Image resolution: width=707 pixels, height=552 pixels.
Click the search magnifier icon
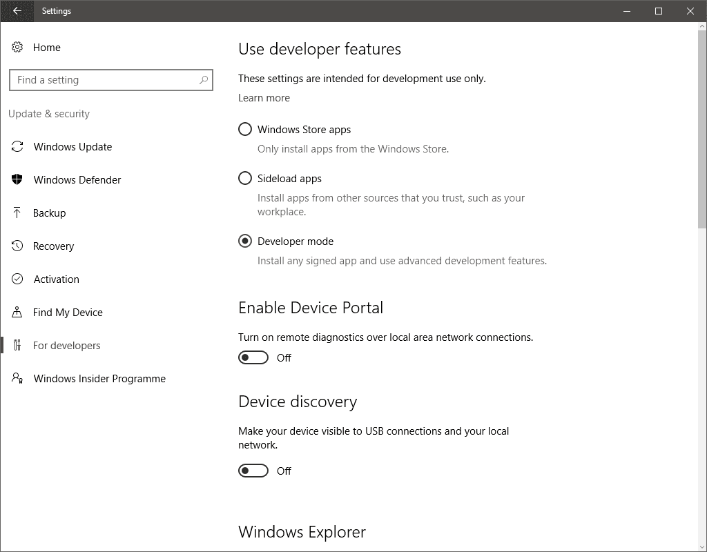tap(203, 80)
